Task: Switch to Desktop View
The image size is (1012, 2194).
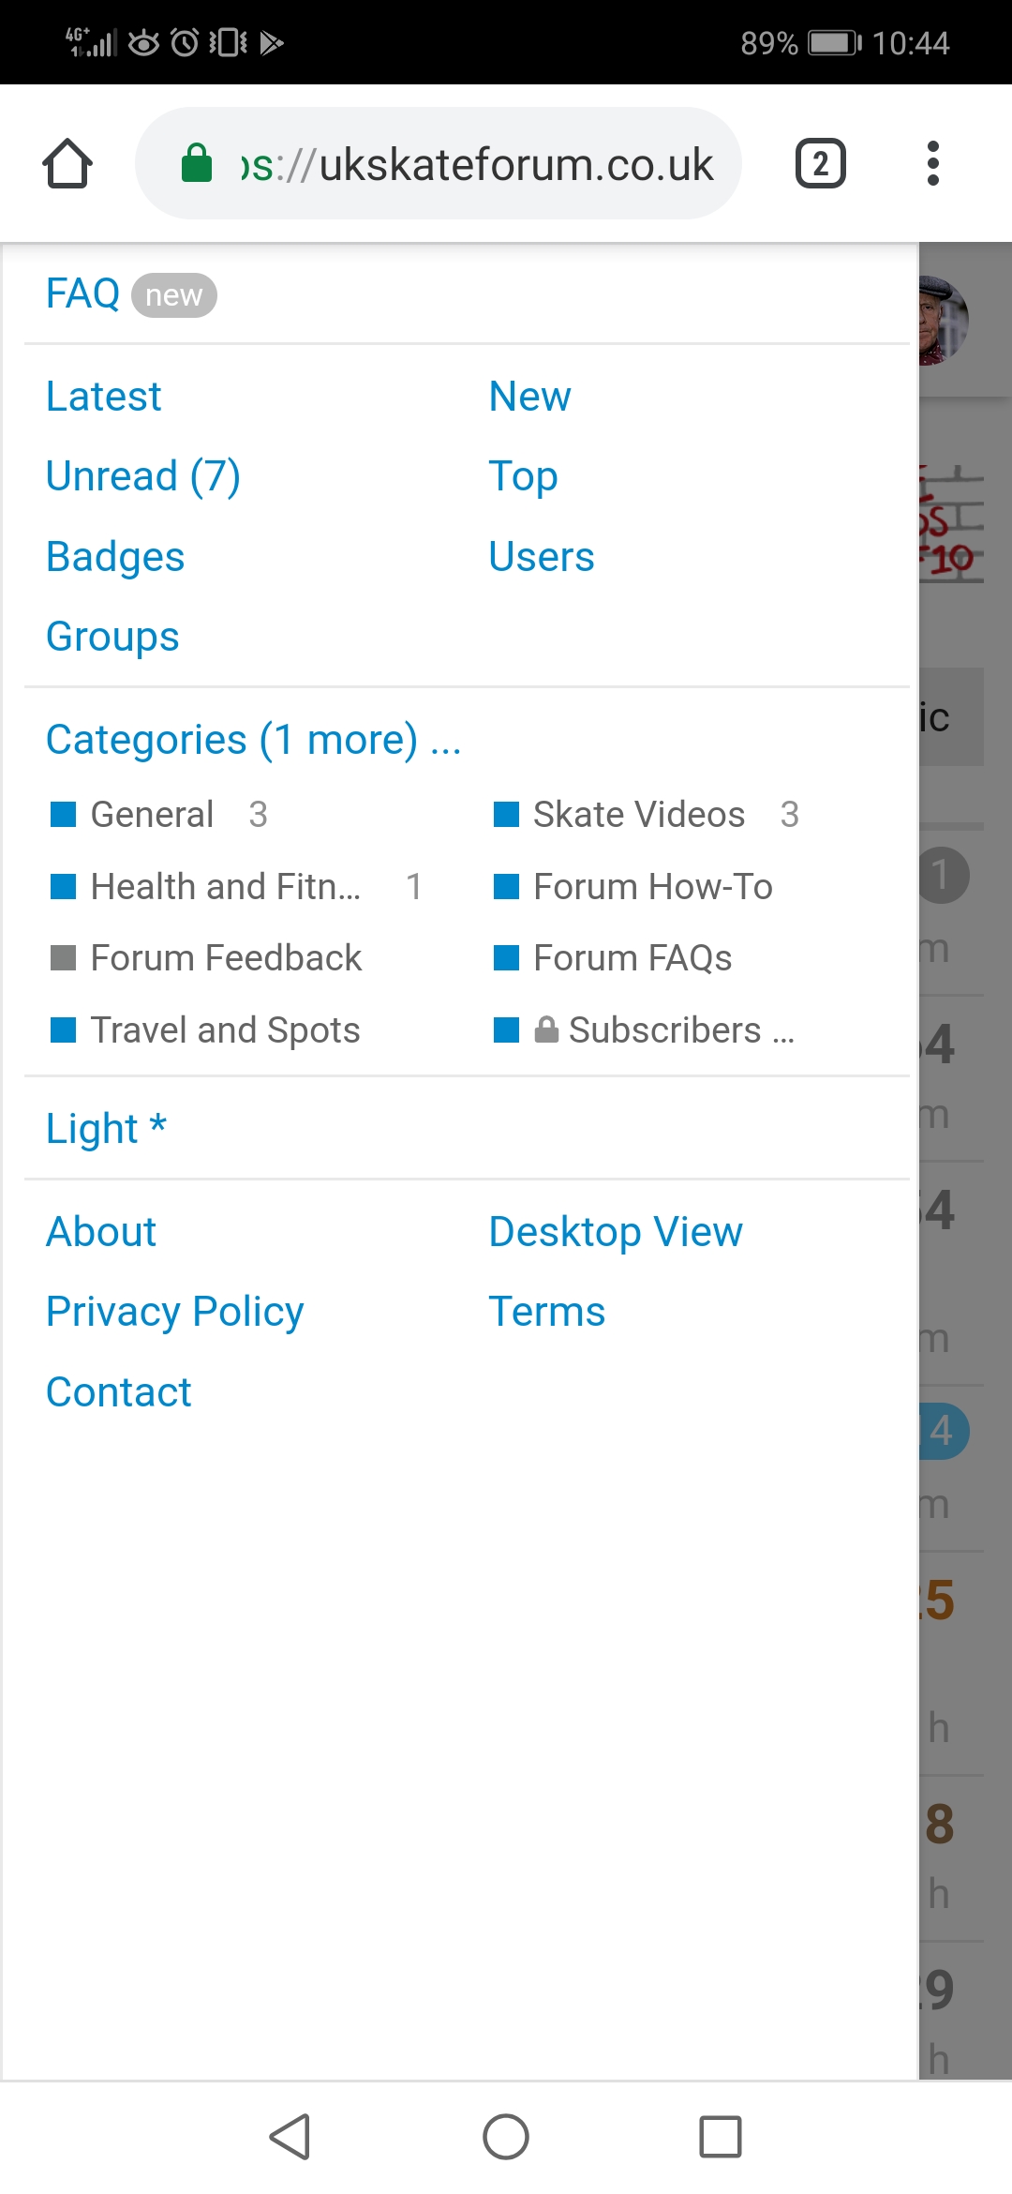Action: pos(615,1231)
